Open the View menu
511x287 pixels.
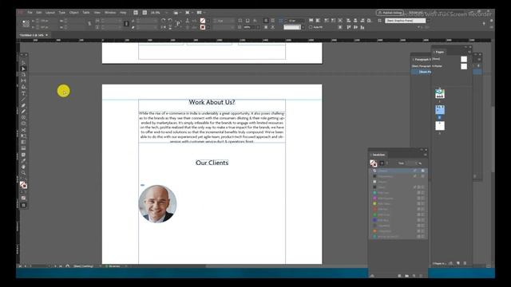pyautogui.click(x=97, y=13)
